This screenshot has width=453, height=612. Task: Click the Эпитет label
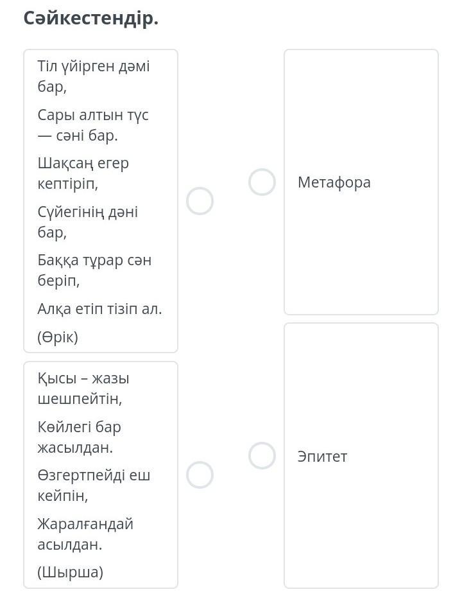(x=322, y=457)
